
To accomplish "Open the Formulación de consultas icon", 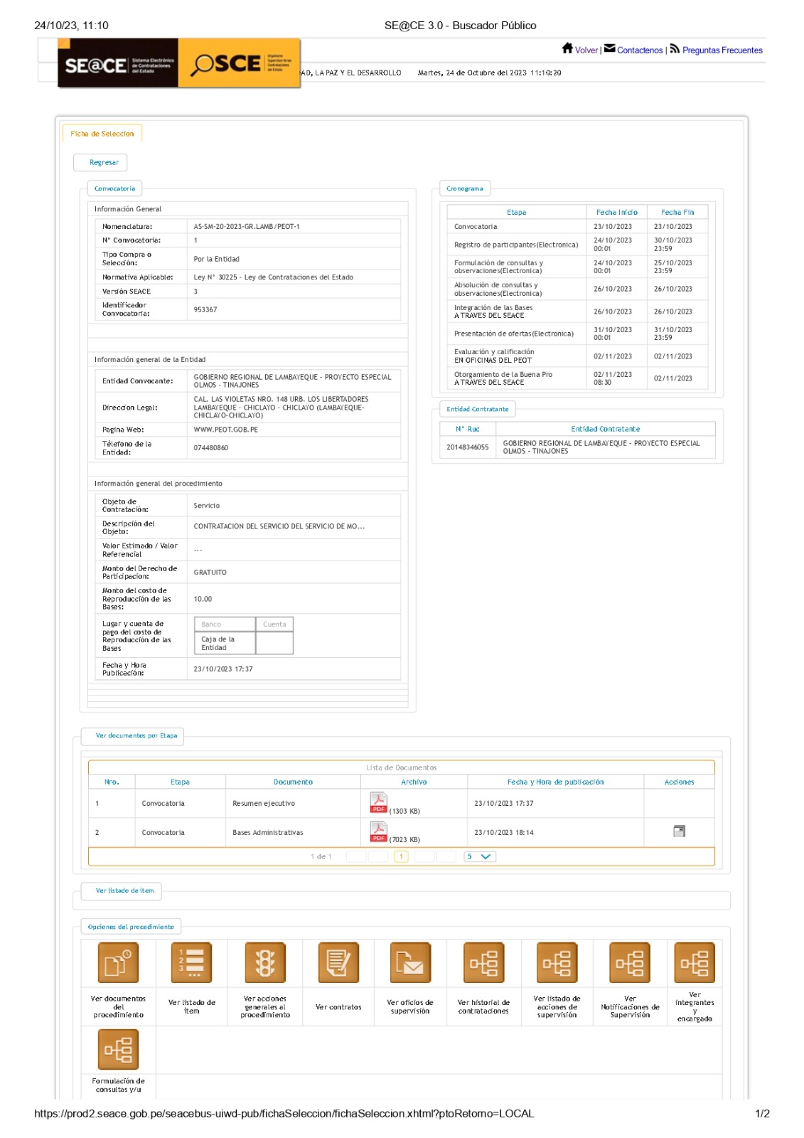I will point(118,1049).
